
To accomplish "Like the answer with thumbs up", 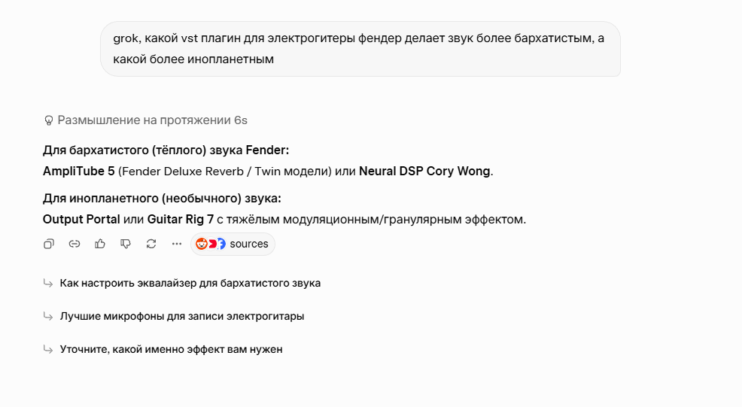I will click(100, 245).
